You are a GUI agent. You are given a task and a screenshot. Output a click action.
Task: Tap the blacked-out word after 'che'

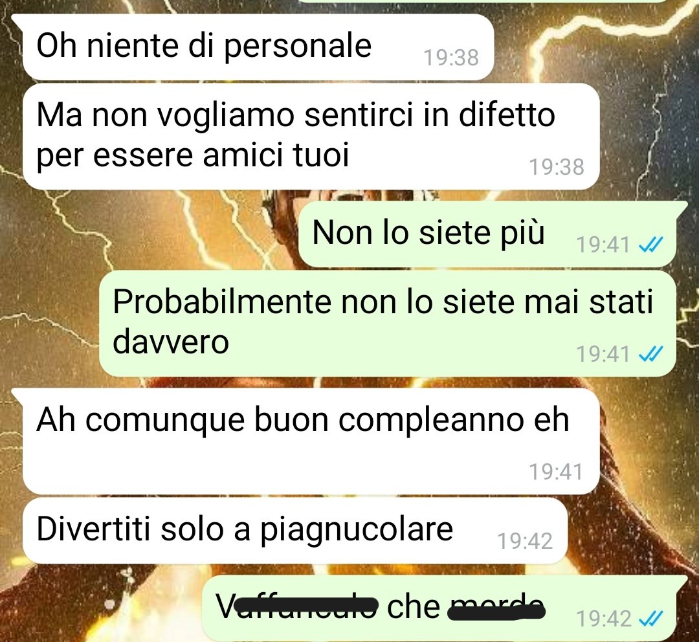point(496,608)
